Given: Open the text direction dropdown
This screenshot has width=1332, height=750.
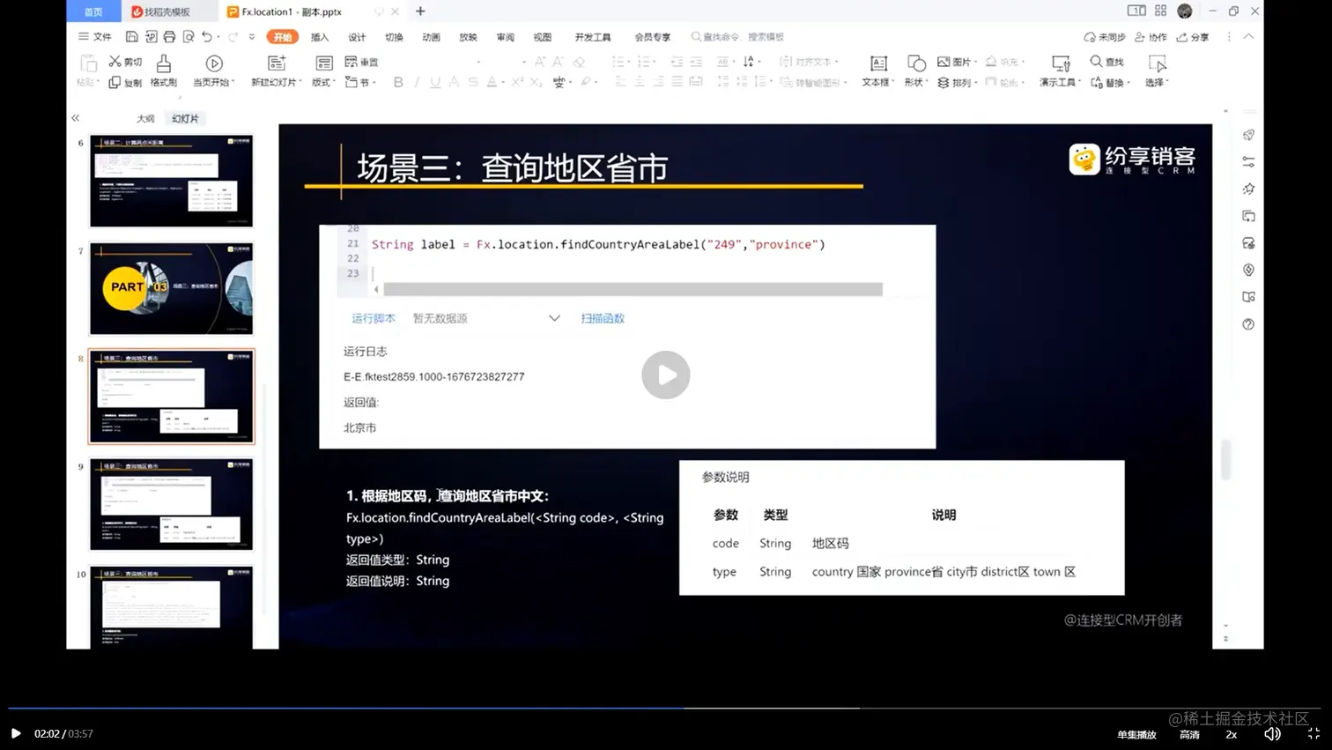Looking at the screenshot, I should [750, 62].
